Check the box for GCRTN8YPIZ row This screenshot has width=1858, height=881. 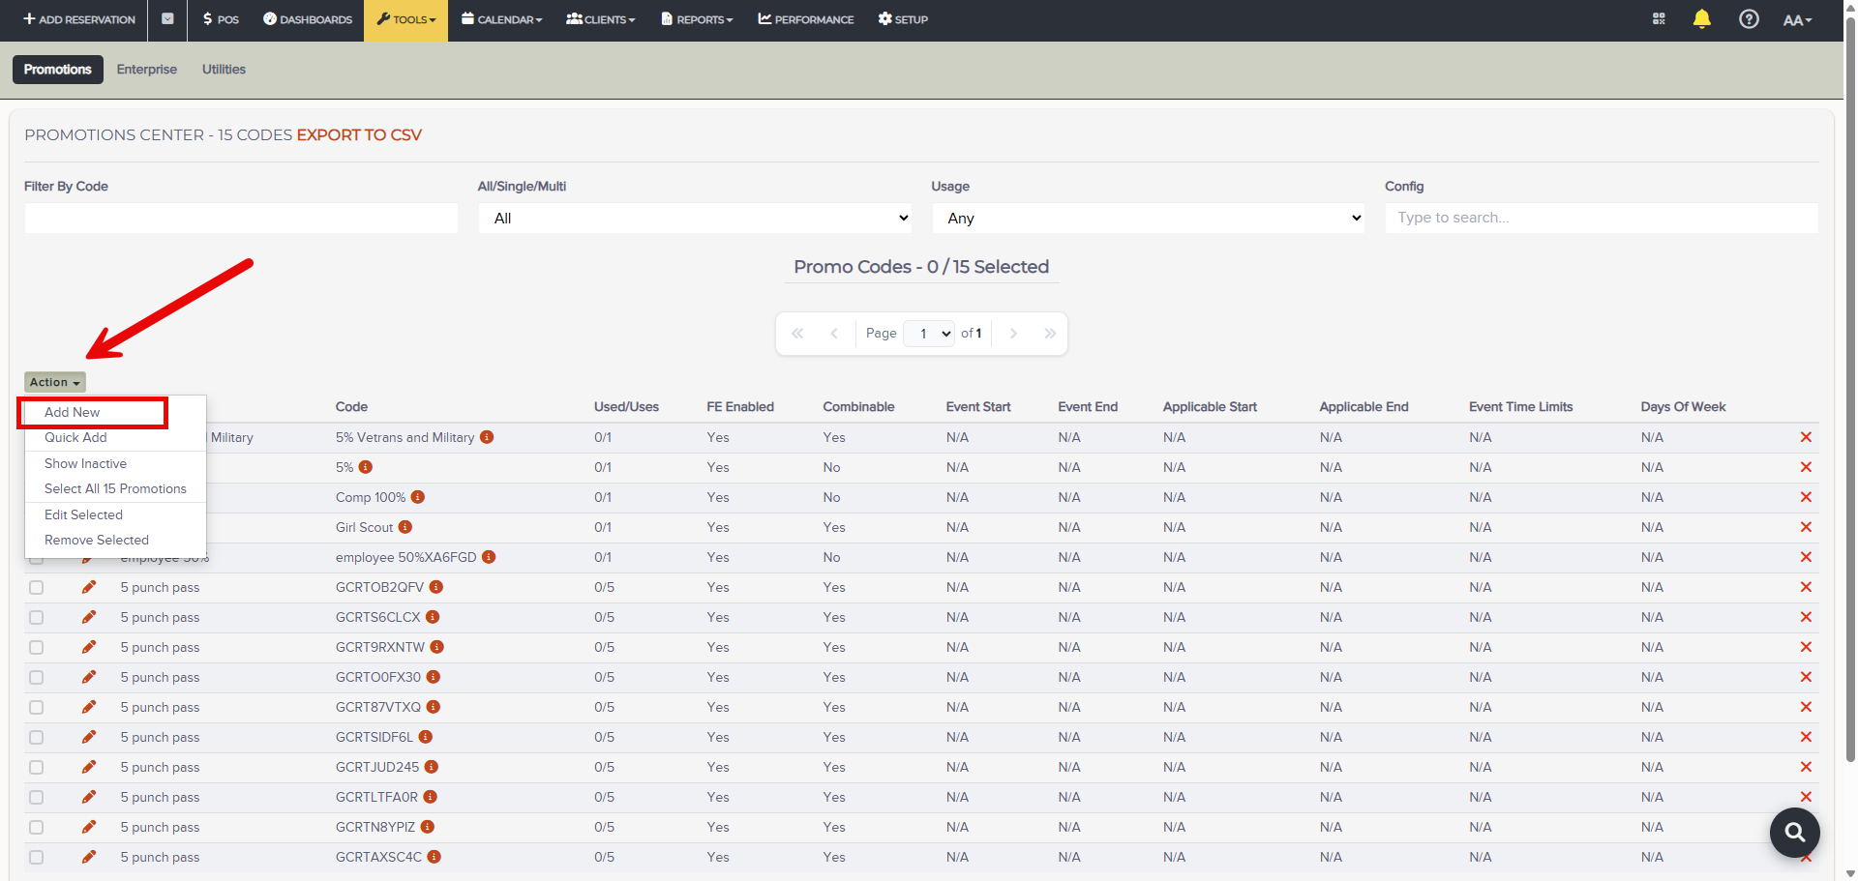click(36, 827)
